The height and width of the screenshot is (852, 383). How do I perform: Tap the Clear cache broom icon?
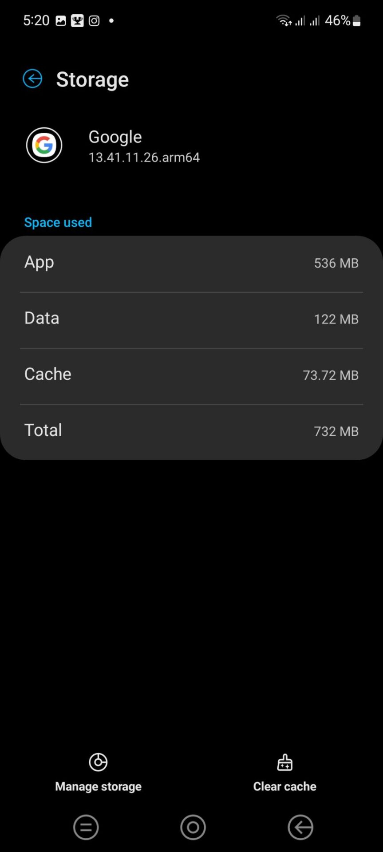tap(284, 762)
